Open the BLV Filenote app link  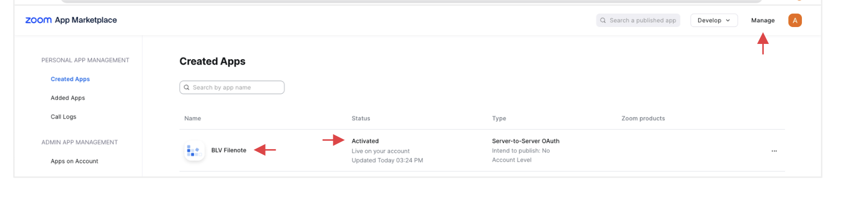point(228,150)
